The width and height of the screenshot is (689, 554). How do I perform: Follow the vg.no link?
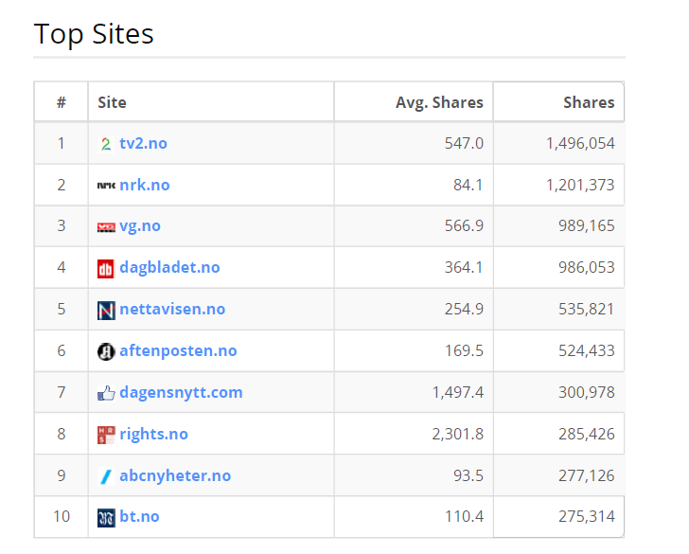tap(140, 226)
